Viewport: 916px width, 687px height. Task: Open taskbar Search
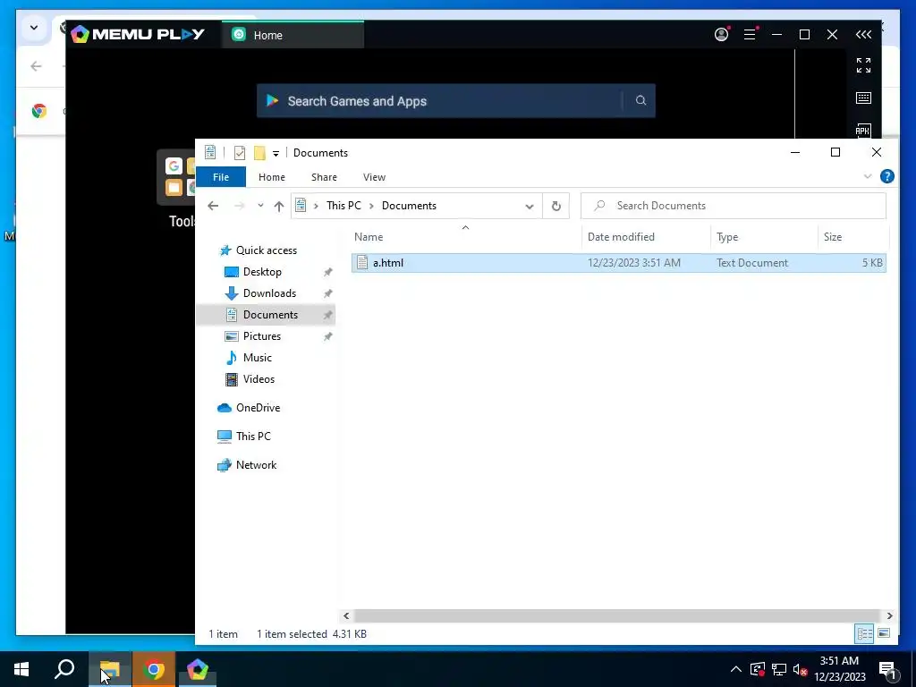point(64,669)
